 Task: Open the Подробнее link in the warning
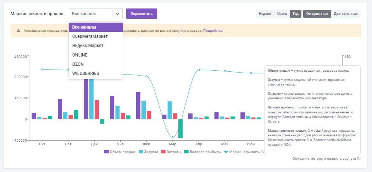click(213, 31)
